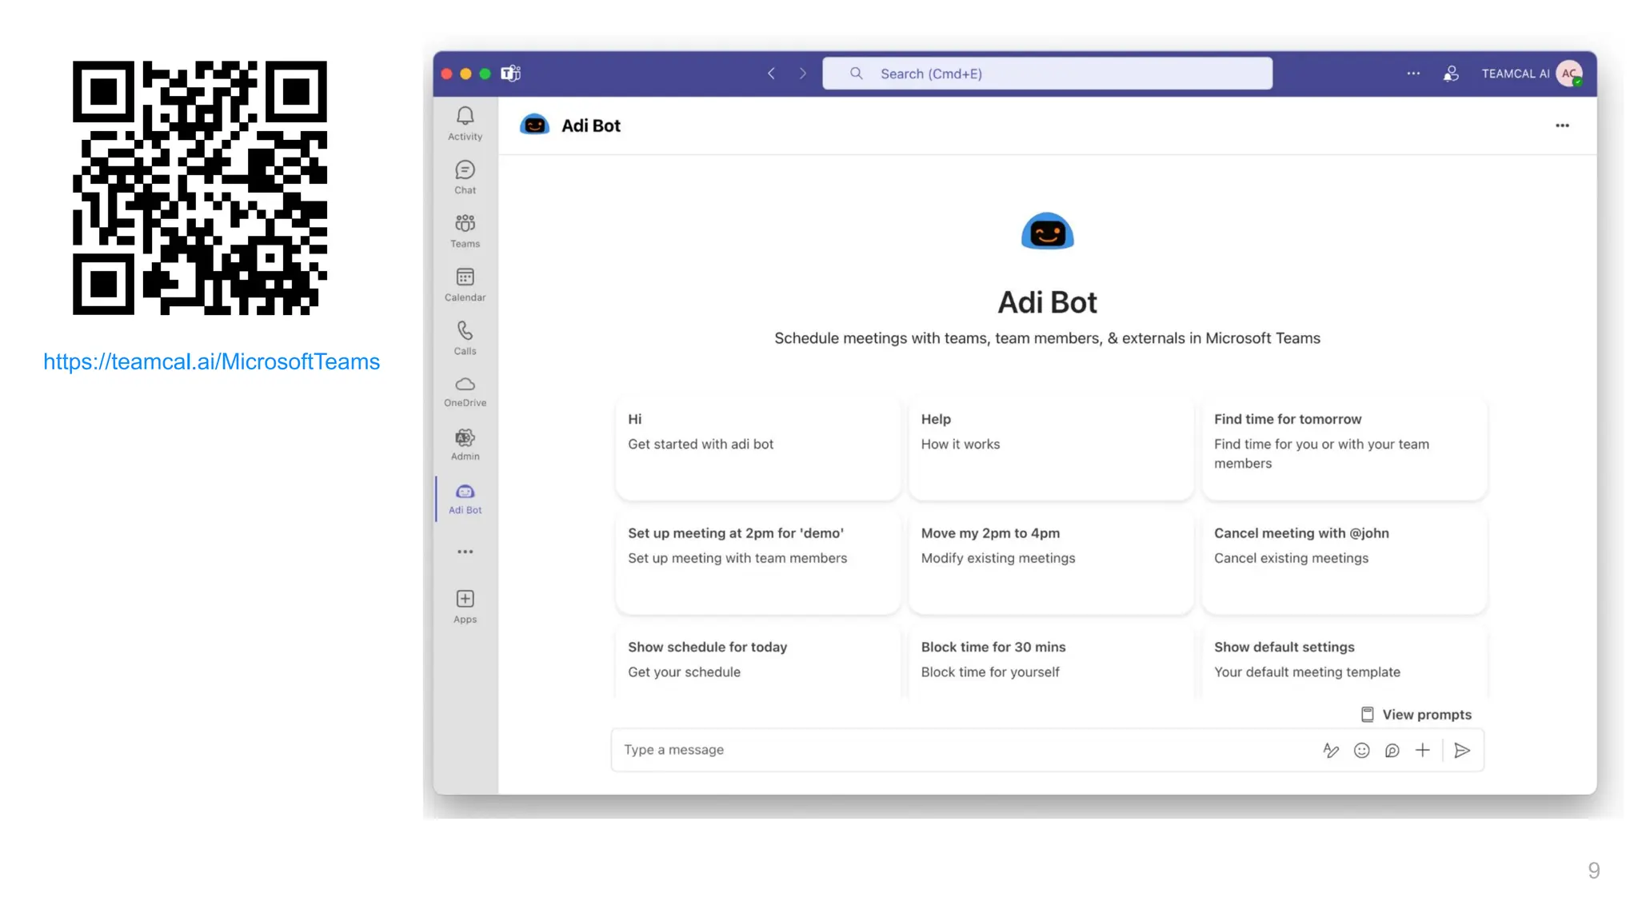Select Adi Bot in the sidebar
This screenshot has height=921, width=1638.
click(x=465, y=498)
